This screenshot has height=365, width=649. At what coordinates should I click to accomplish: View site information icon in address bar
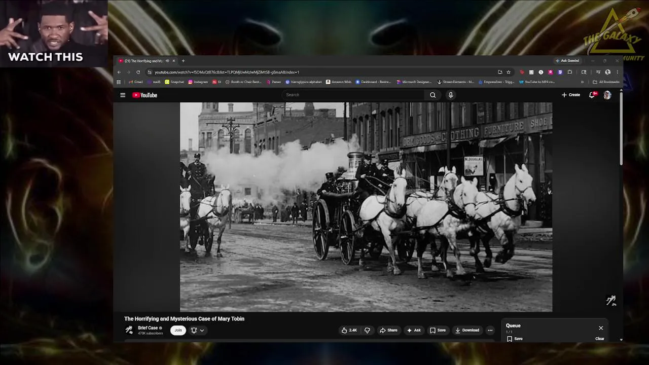pos(149,72)
